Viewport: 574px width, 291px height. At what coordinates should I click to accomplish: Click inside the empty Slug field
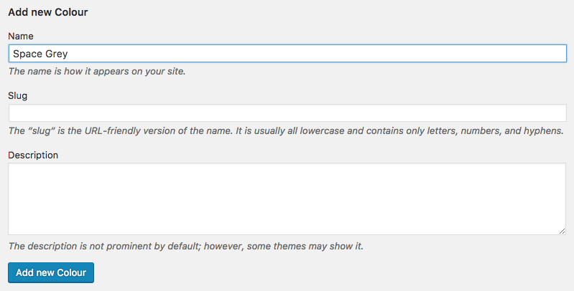287,113
